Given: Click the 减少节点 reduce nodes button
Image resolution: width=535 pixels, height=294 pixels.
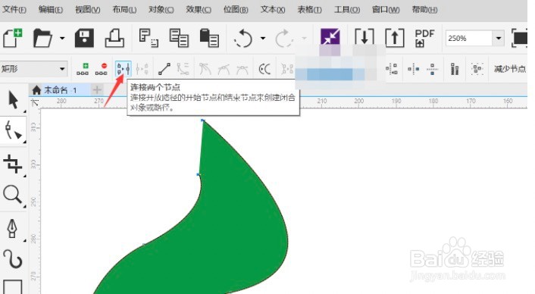Looking at the screenshot, I should [x=510, y=69].
